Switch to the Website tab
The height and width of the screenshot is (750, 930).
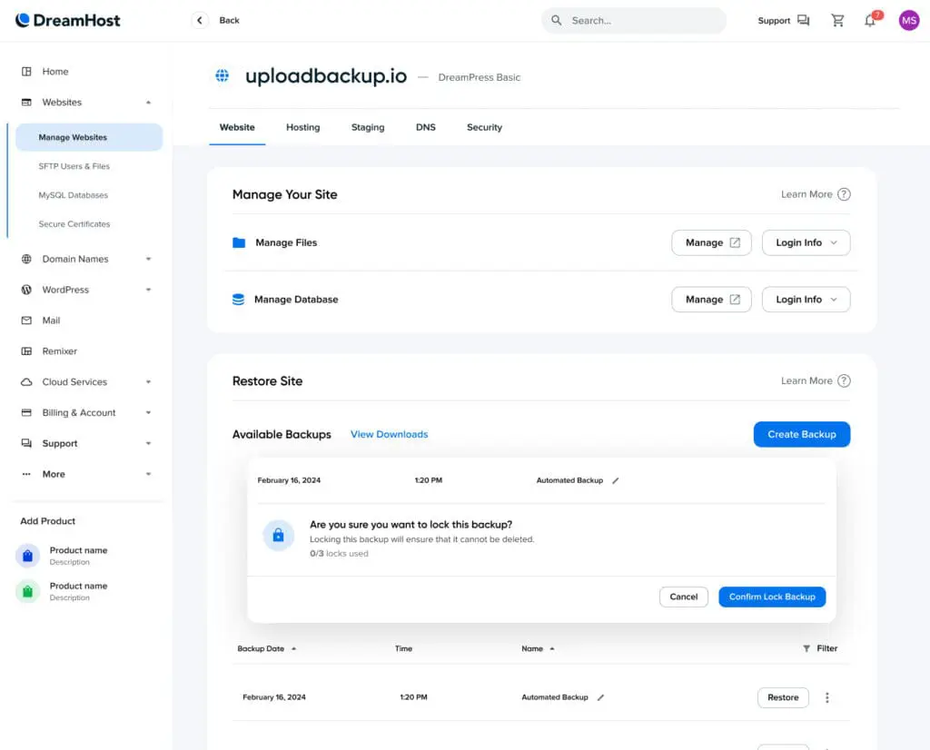click(x=237, y=127)
